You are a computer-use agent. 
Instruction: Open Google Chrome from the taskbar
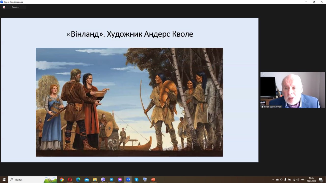pyautogui.click(x=62, y=179)
